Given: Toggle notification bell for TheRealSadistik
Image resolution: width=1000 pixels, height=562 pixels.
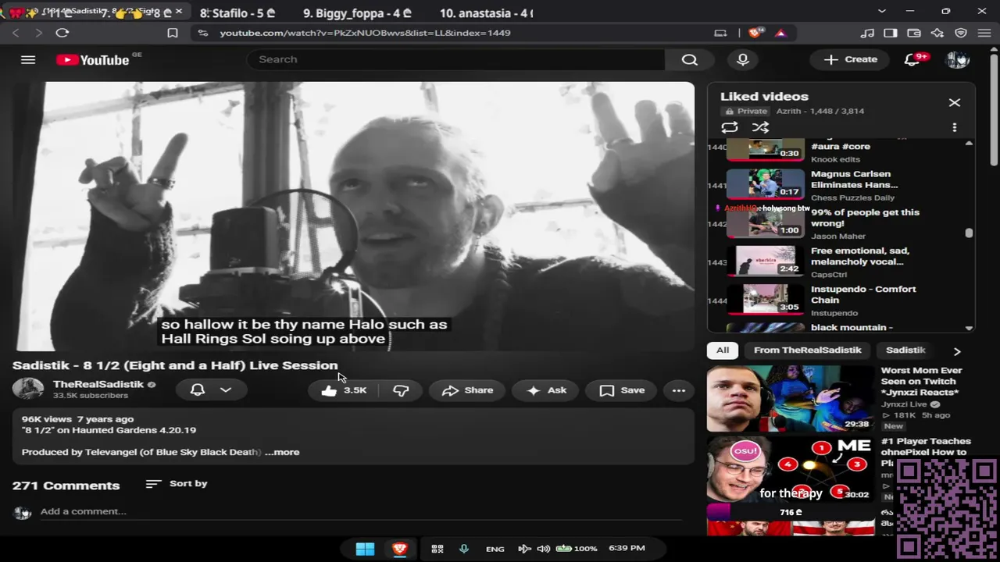Looking at the screenshot, I should (198, 389).
